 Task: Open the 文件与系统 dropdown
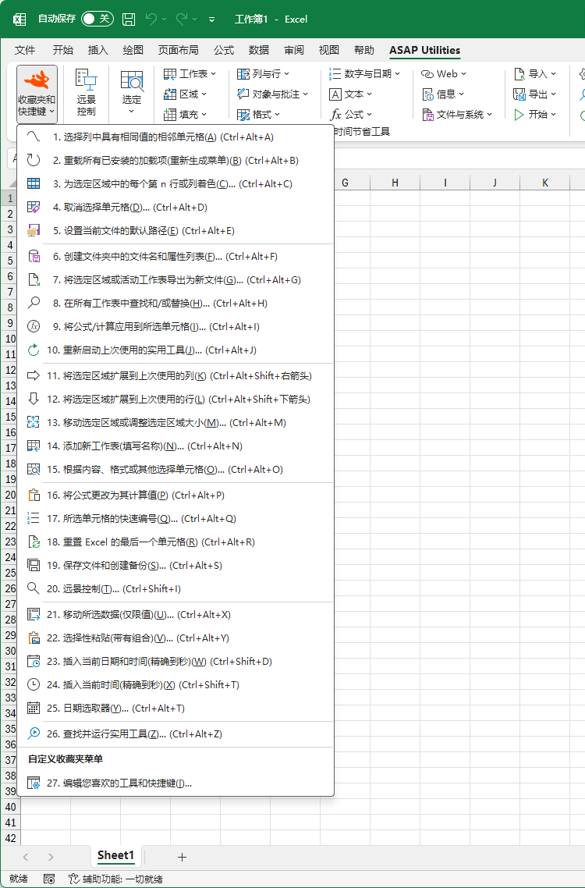pos(457,115)
